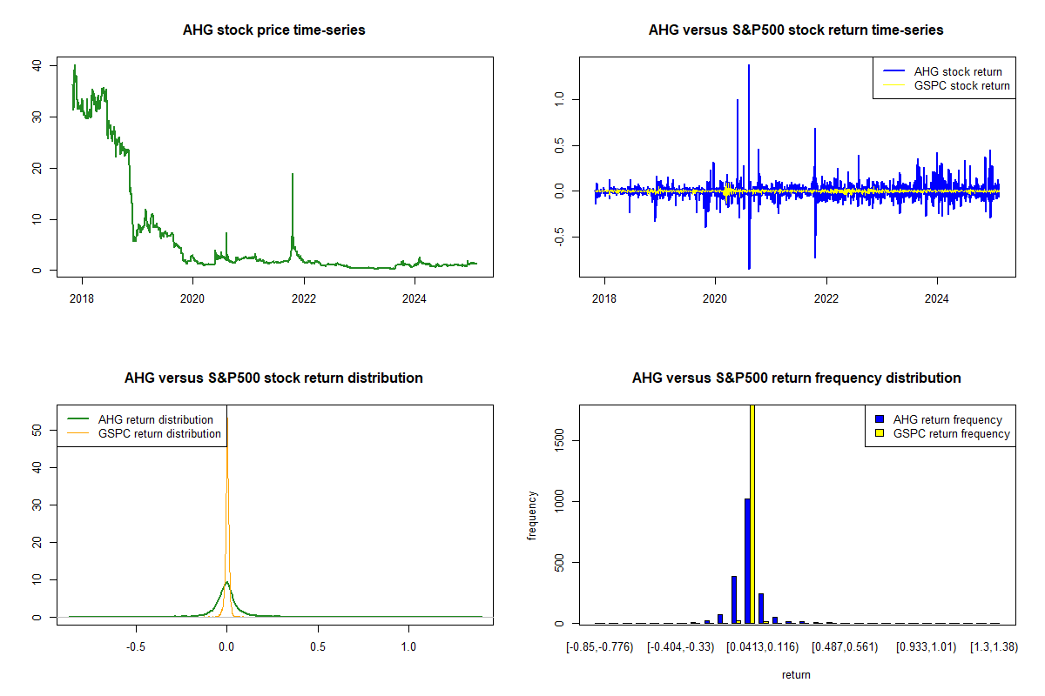Click the '1500' tick on the frequency axis
The width and height of the screenshot is (1045, 696).
(560, 441)
